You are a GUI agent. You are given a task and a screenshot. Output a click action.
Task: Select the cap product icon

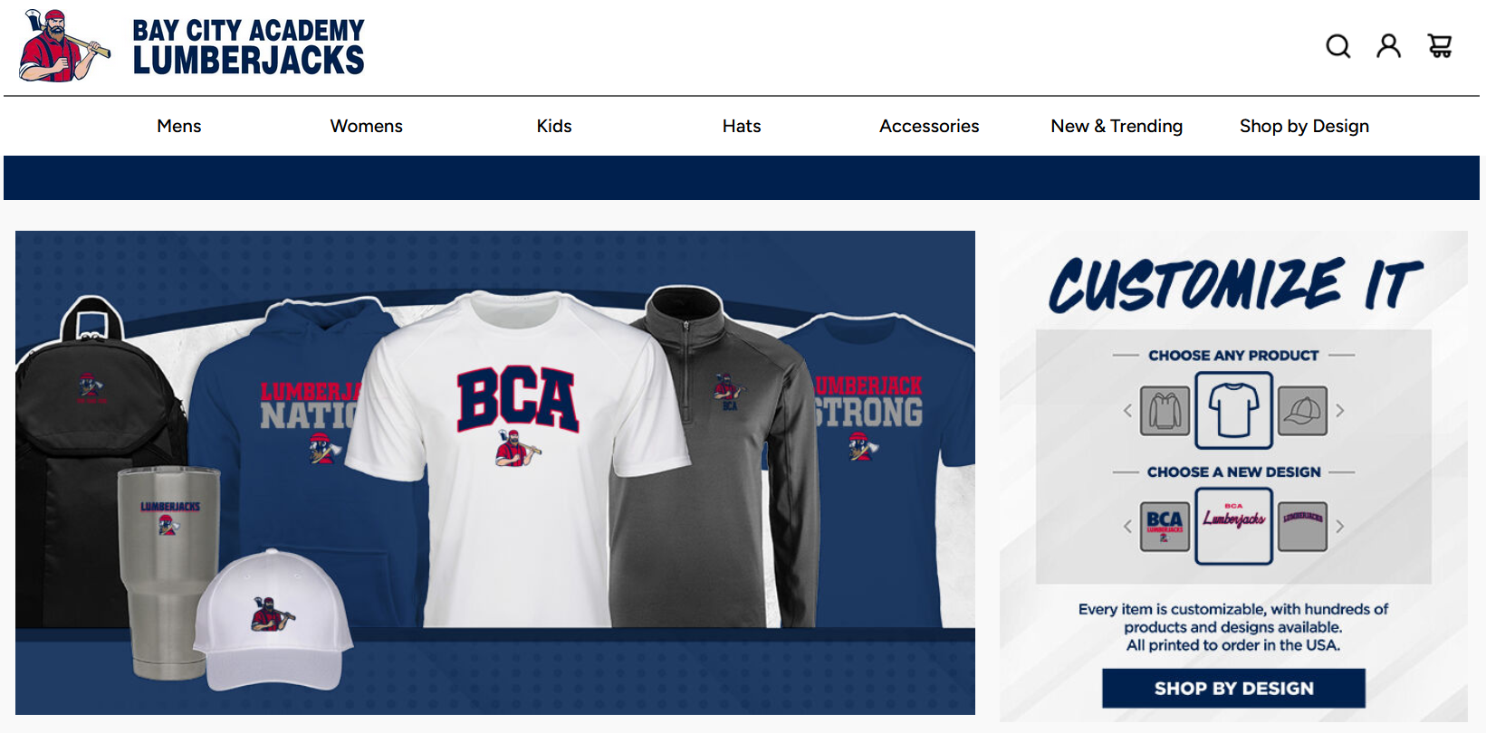[1302, 411]
